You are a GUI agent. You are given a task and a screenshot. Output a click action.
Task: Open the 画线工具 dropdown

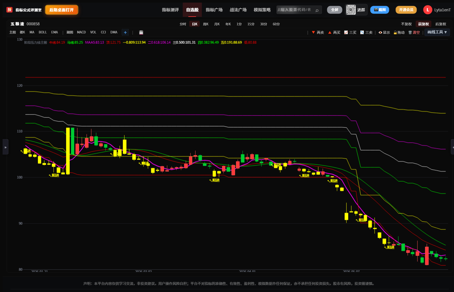coord(437,32)
